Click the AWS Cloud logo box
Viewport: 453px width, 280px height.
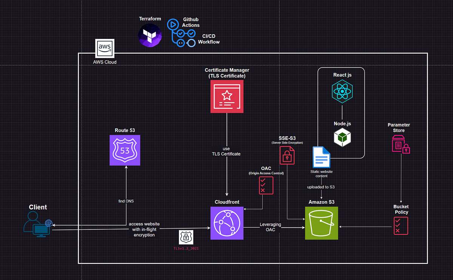pos(105,48)
